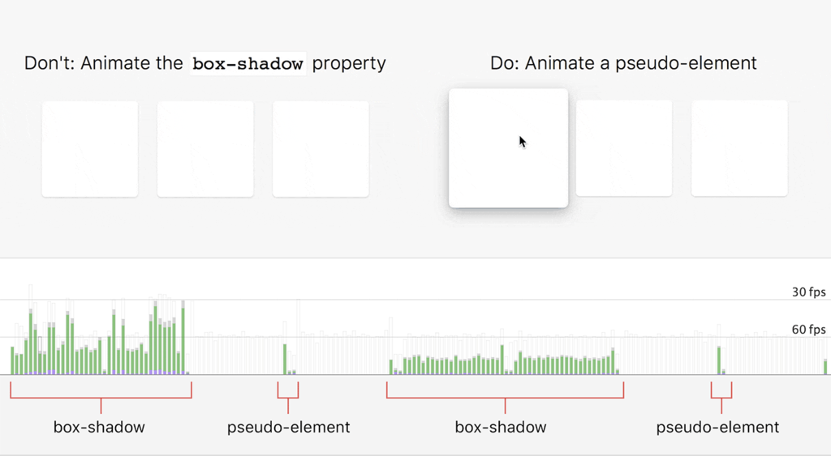Click the red bracket under leftmost box-shadow bars
The image size is (831, 456).
[x=101, y=398]
